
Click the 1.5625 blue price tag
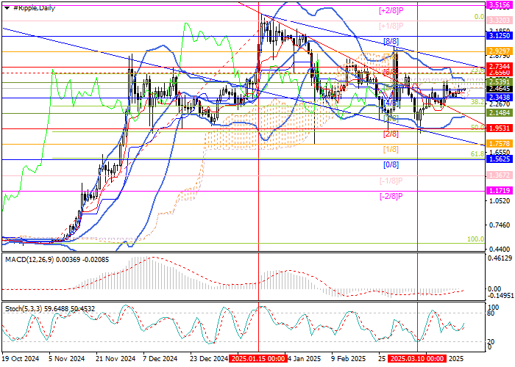pos(499,159)
